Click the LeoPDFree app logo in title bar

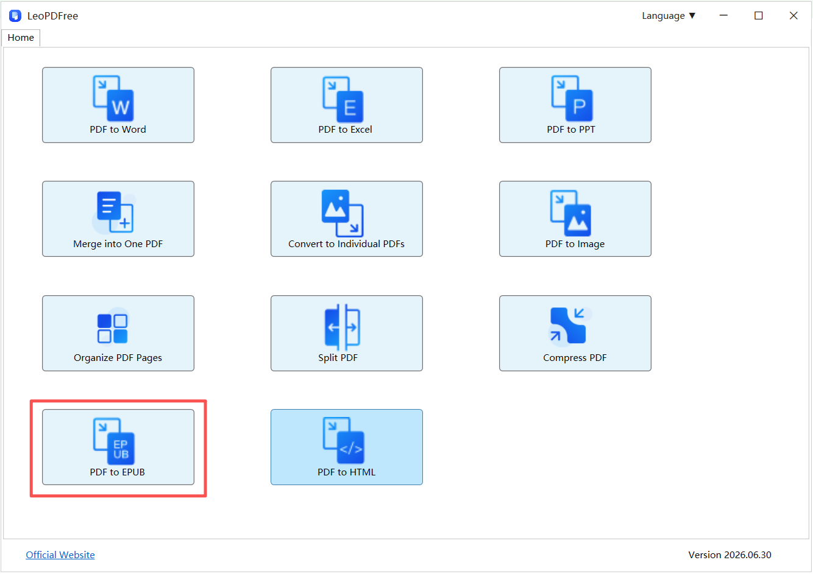[15, 16]
